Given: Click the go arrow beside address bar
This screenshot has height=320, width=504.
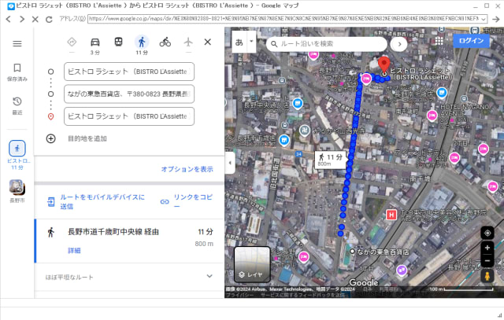Looking at the screenshot, I should pyautogui.click(x=496, y=19).
